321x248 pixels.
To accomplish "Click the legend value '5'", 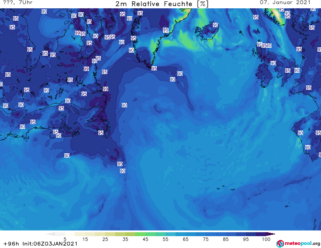I will tap(65, 239).
